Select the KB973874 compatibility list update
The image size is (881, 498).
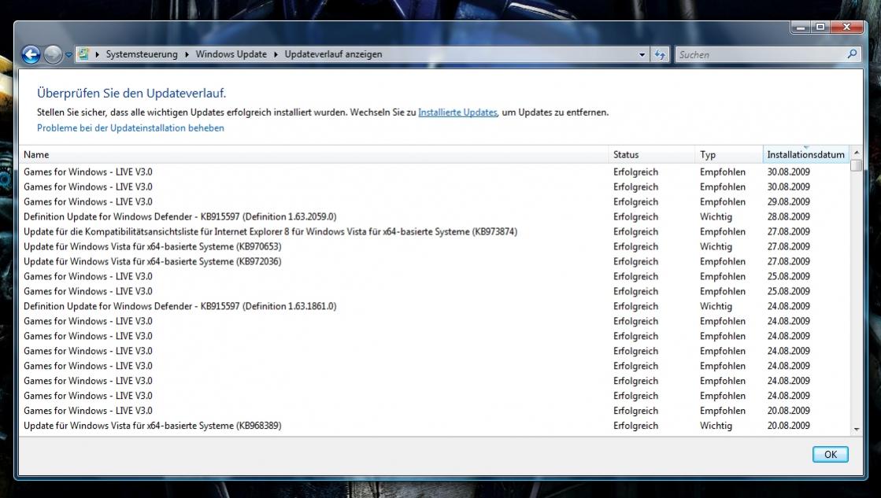tap(434, 231)
